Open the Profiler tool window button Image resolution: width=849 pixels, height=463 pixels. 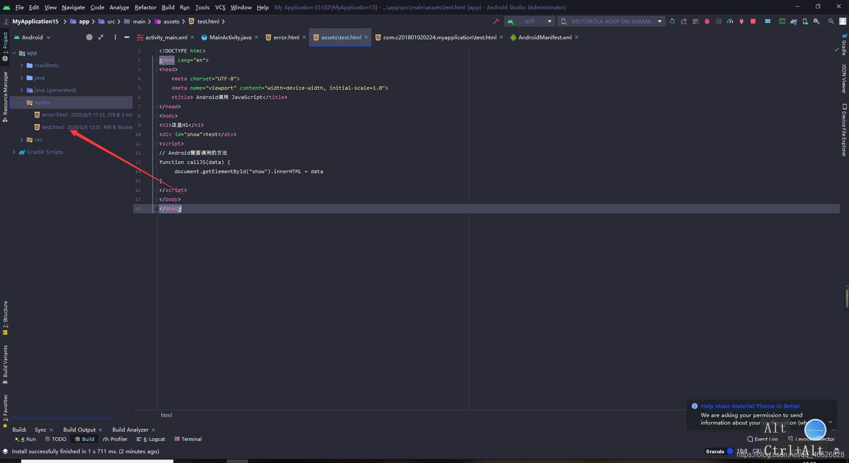[115, 439]
